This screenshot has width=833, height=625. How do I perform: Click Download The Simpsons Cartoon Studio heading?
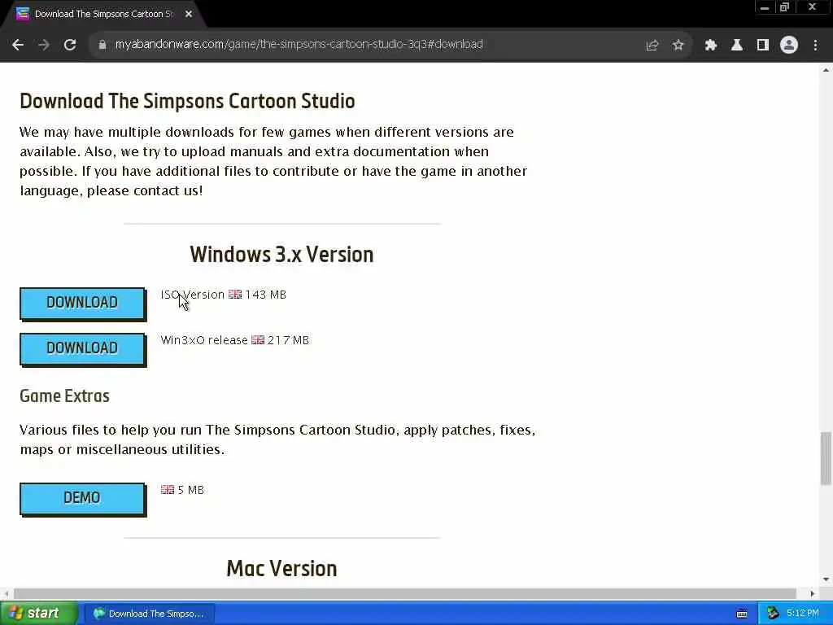pos(187,101)
